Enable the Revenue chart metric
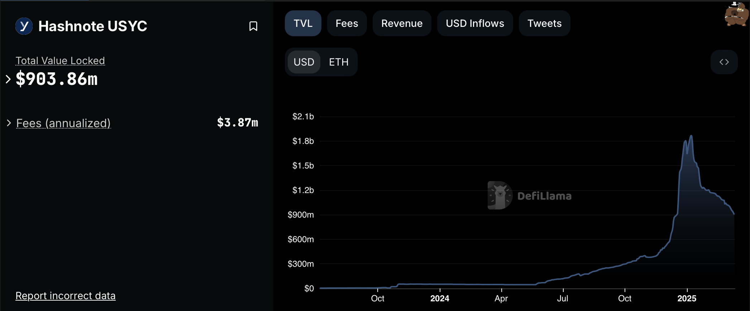Image resolution: width=750 pixels, height=311 pixels. (x=402, y=23)
